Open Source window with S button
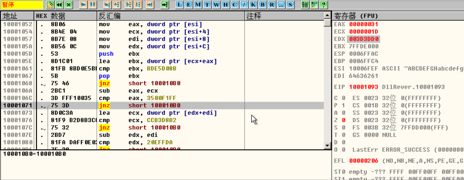 click(290, 5)
